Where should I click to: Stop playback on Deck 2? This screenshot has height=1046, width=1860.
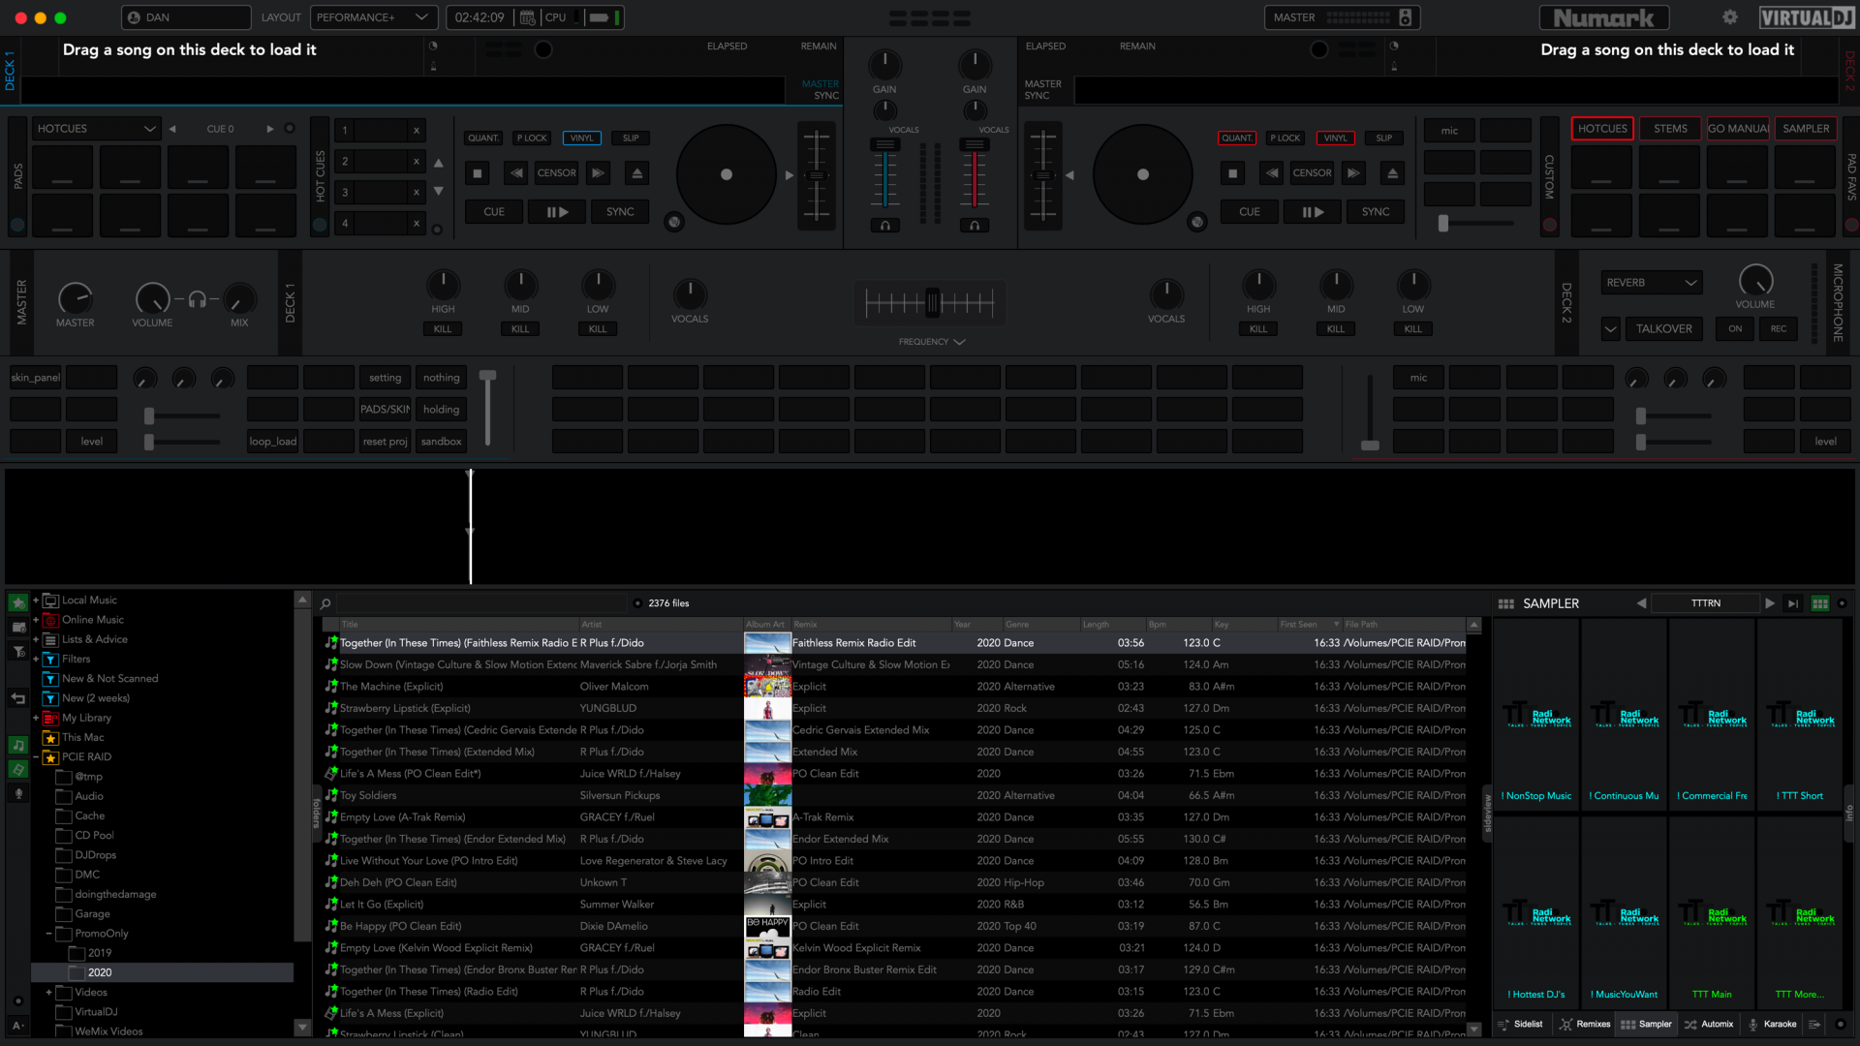pos(1233,173)
